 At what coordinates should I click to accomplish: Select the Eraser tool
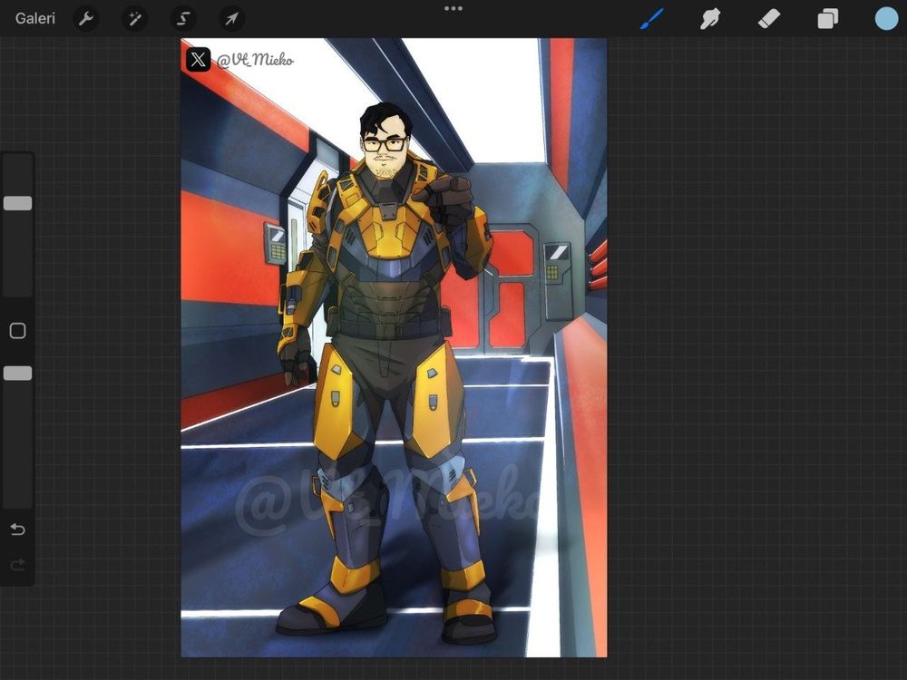pyautogui.click(x=769, y=19)
